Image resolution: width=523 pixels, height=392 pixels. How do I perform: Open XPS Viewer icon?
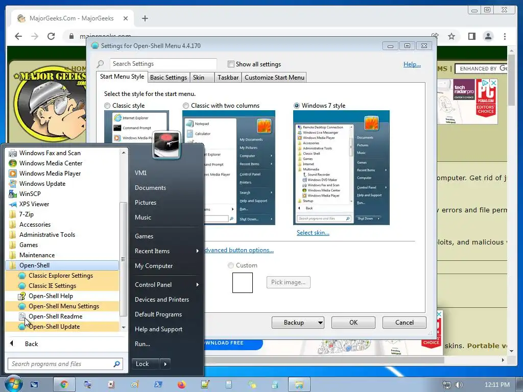click(x=13, y=204)
